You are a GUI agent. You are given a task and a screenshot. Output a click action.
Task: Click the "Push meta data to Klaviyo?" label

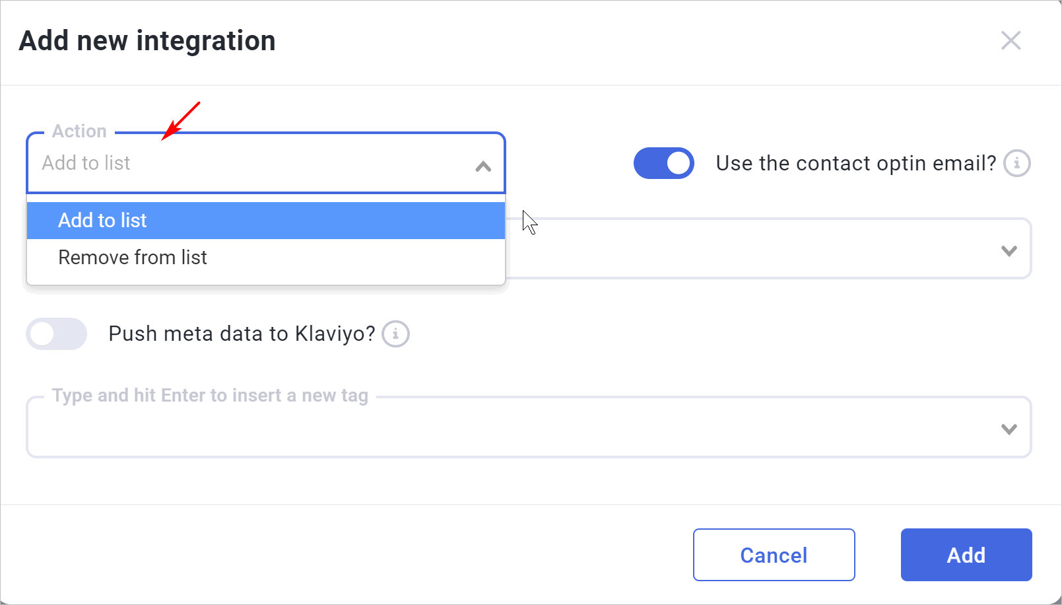click(x=242, y=334)
